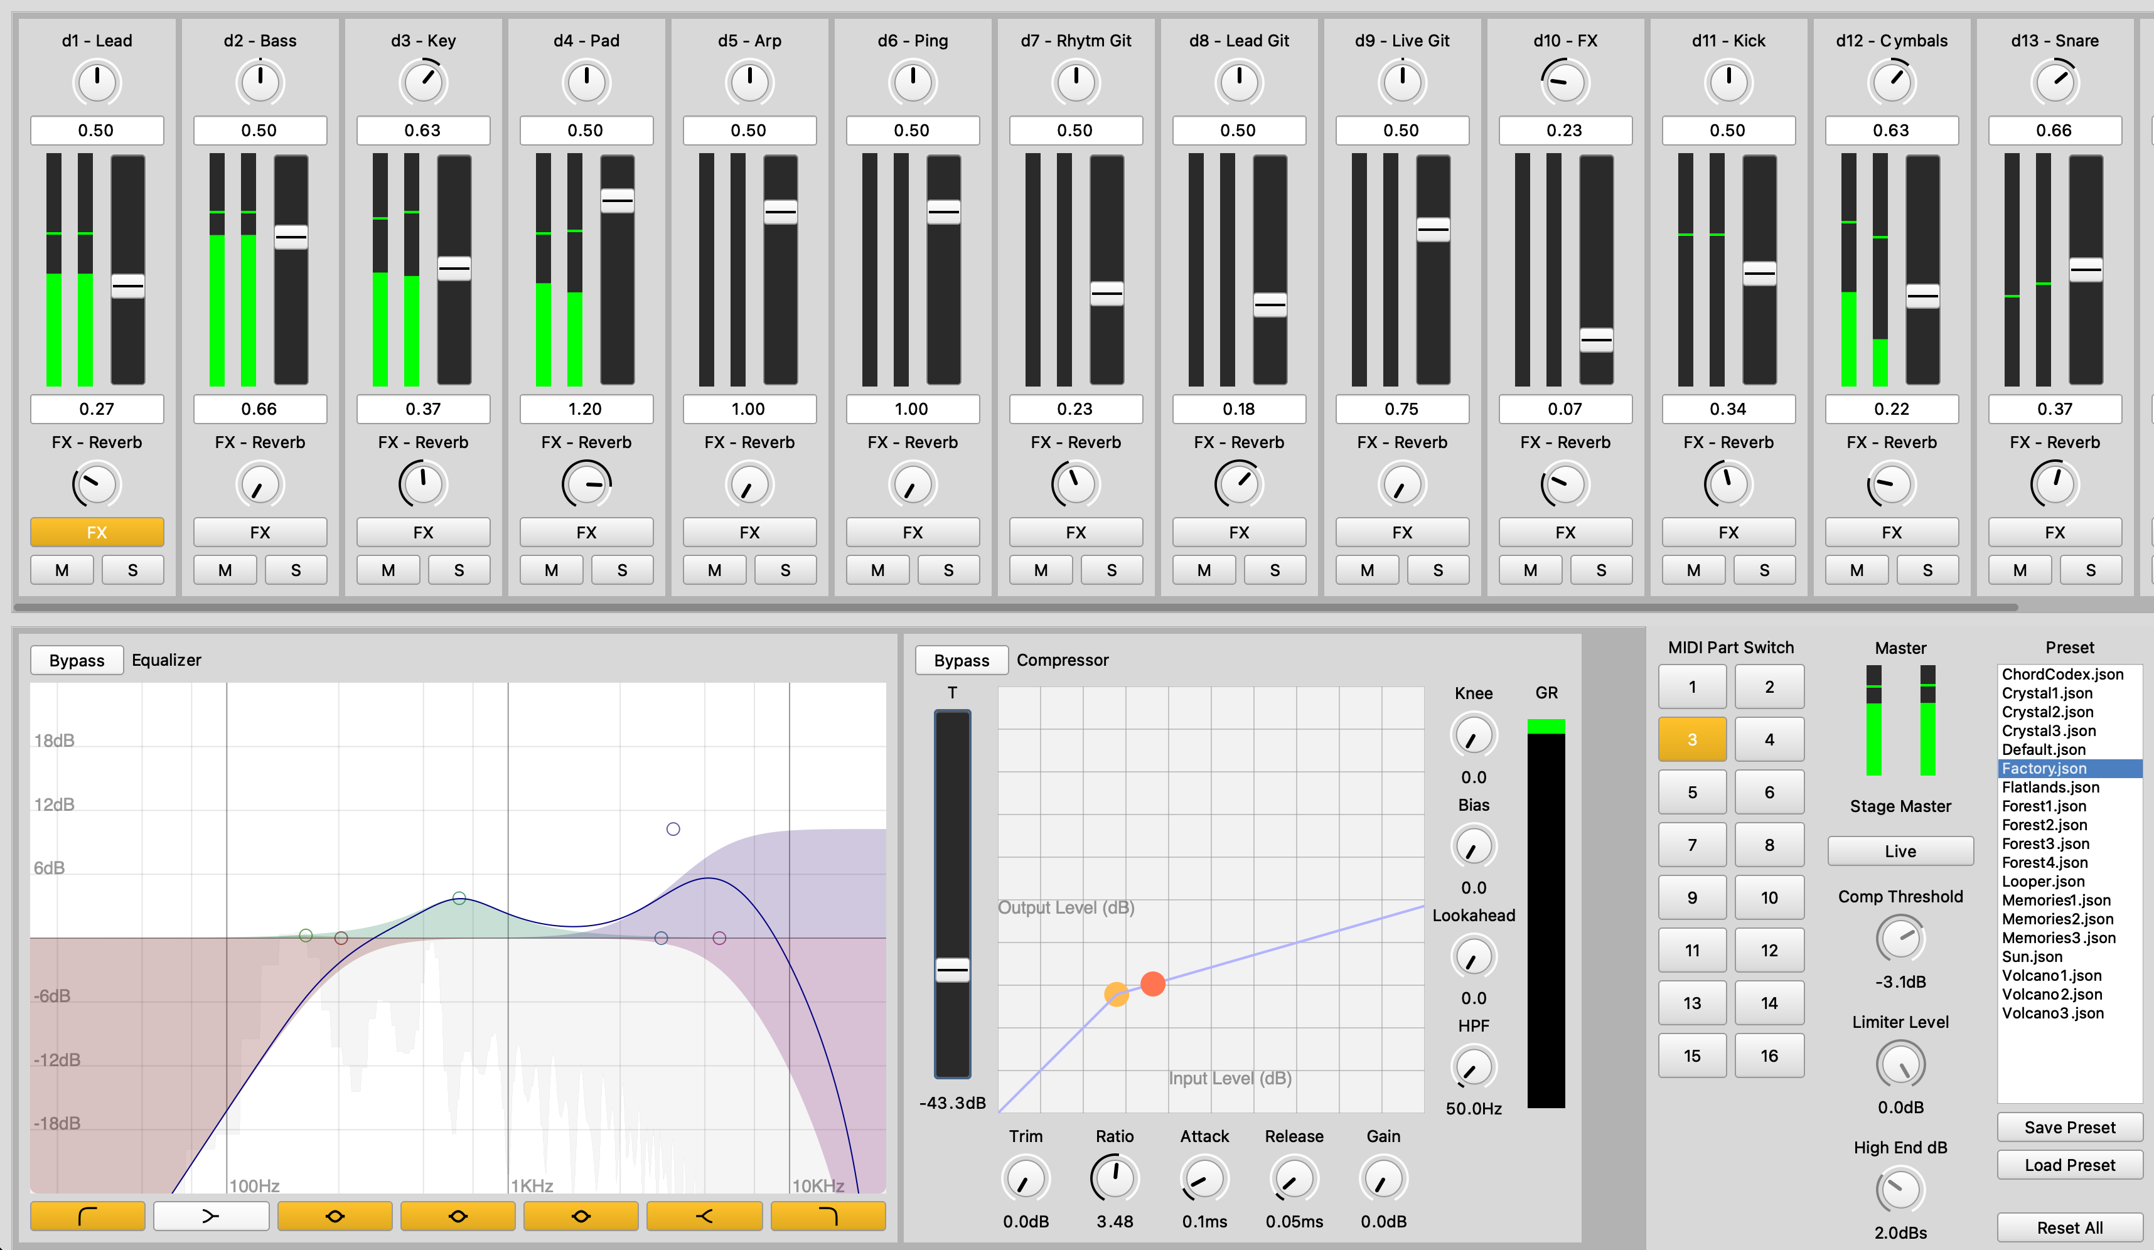Solo the d2 - Bass channel
The width and height of the screenshot is (2154, 1250).
296,570
